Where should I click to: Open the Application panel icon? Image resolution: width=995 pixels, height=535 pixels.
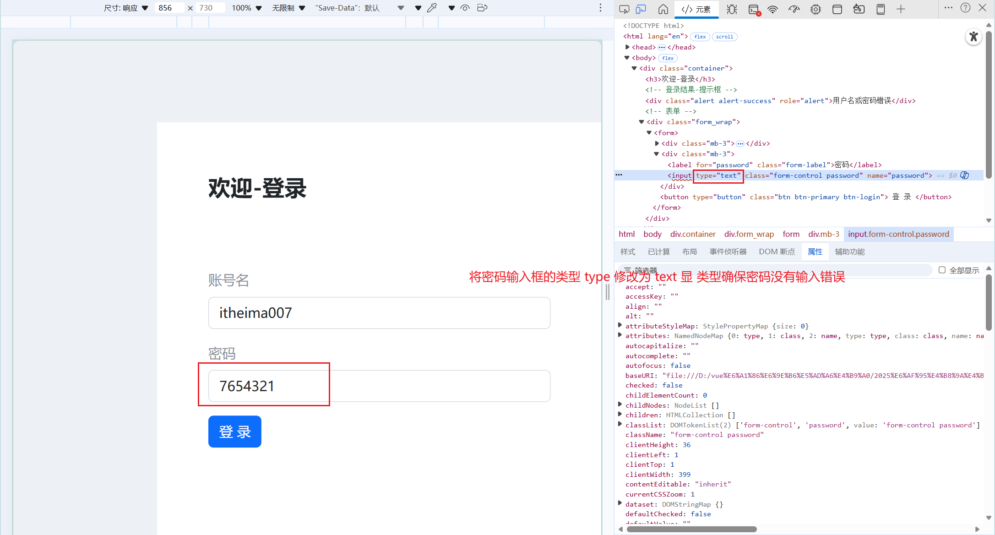tap(837, 9)
